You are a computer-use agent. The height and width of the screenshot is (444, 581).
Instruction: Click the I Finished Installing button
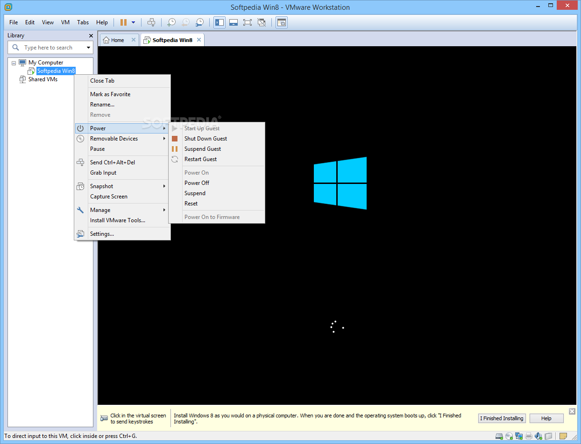tap(502, 418)
